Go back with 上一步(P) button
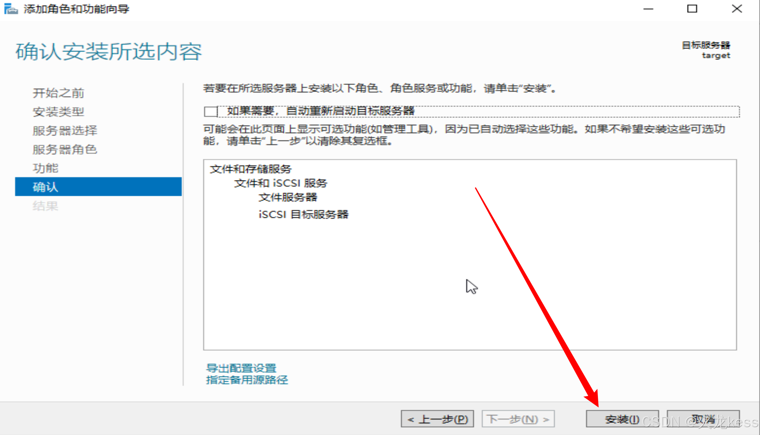Image resolution: width=760 pixels, height=435 pixels. (437, 419)
